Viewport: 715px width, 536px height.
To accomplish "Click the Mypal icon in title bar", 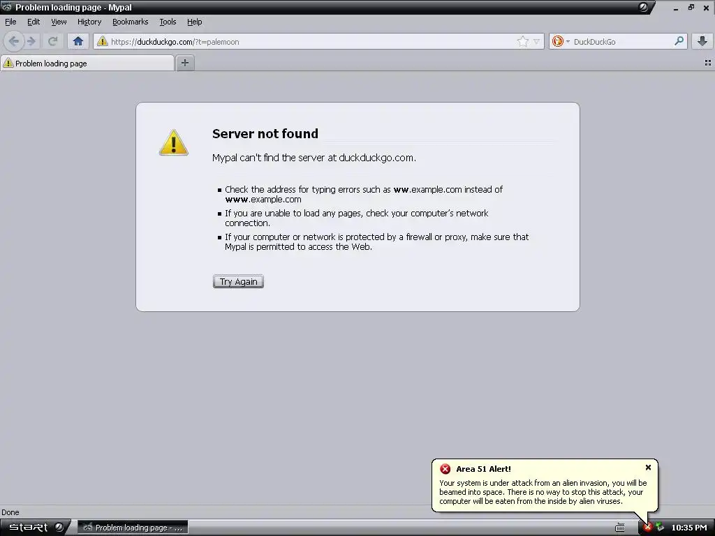I will 7,7.
